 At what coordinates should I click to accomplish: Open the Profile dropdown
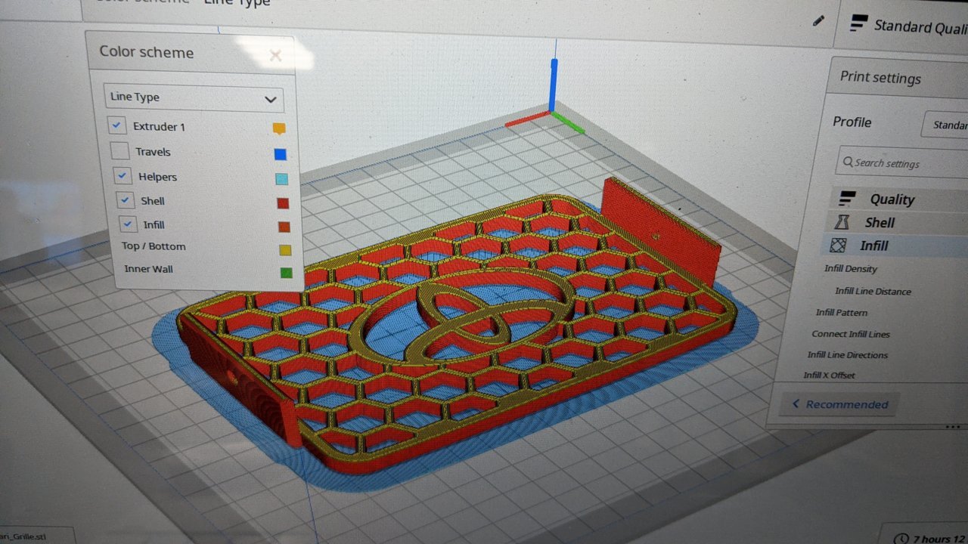click(945, 125)
